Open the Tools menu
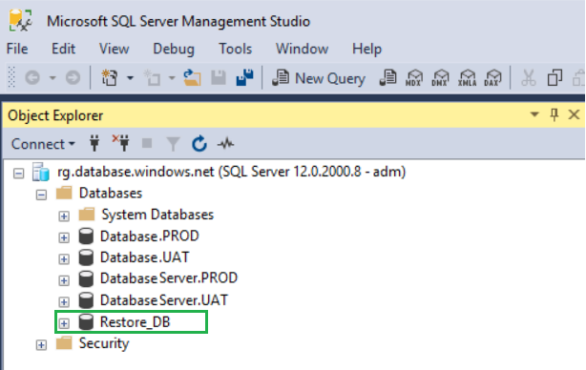The height and width of the screenshot is (370, 586). pos(235,49)
